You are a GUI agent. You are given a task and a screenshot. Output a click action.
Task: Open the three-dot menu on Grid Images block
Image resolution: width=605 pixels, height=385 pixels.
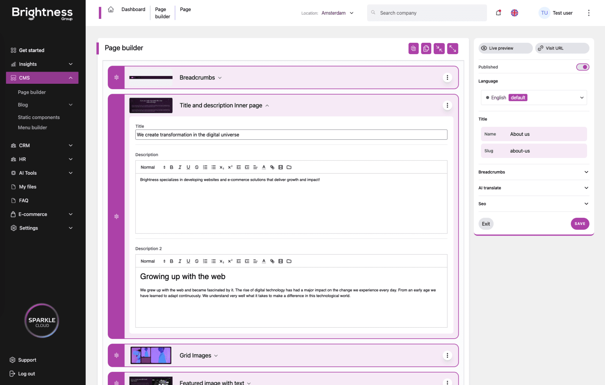click(447, 355)
